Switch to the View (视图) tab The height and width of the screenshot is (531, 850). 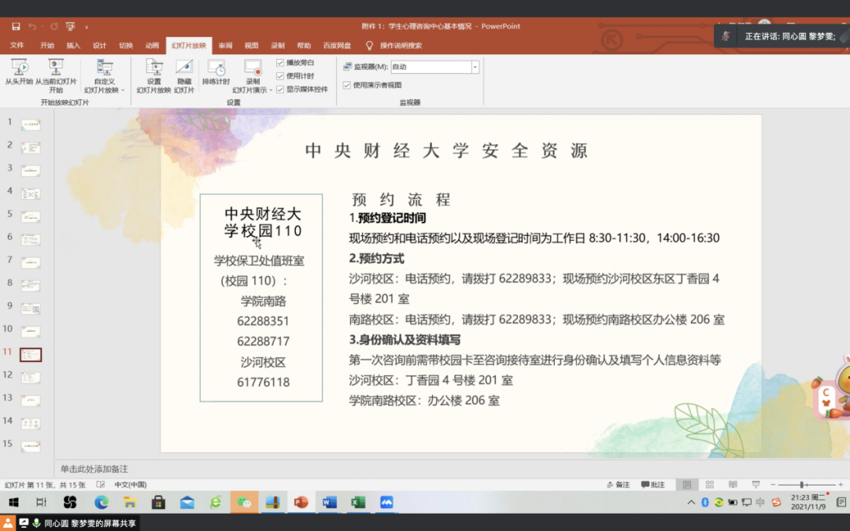252,46
